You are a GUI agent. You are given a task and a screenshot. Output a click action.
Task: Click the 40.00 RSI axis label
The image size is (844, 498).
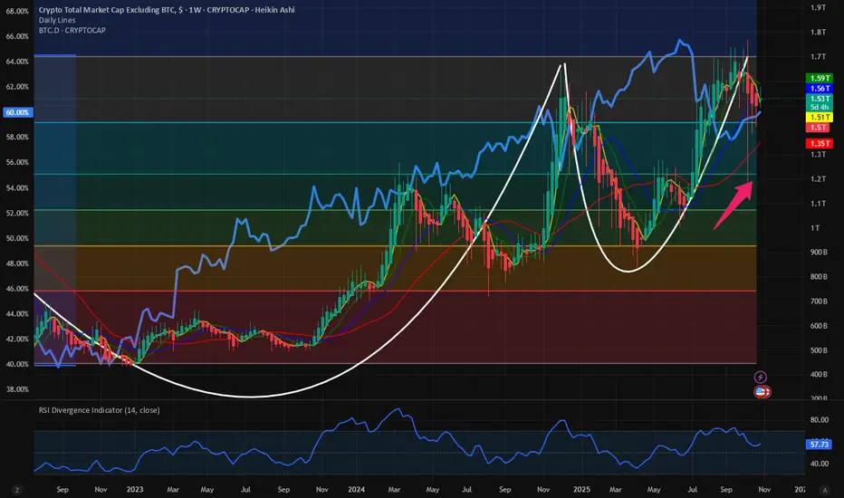tap(820, 464)
